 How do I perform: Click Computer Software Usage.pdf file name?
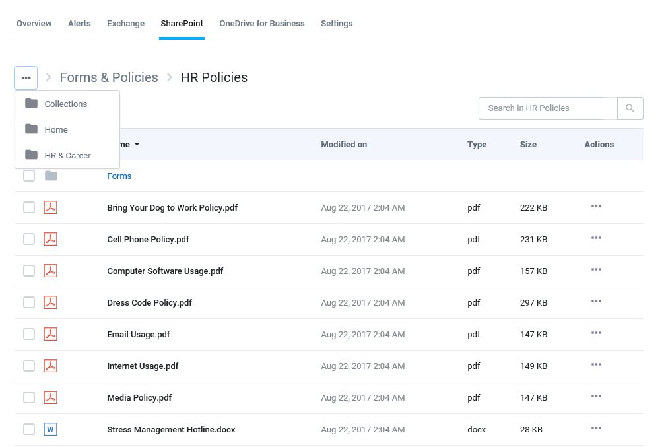click(x=165, y=271)
